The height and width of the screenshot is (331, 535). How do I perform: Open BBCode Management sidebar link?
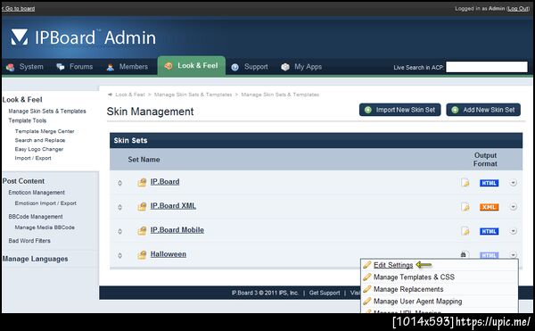point(36,217)
